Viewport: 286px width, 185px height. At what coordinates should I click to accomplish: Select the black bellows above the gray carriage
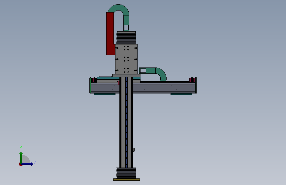126,38
